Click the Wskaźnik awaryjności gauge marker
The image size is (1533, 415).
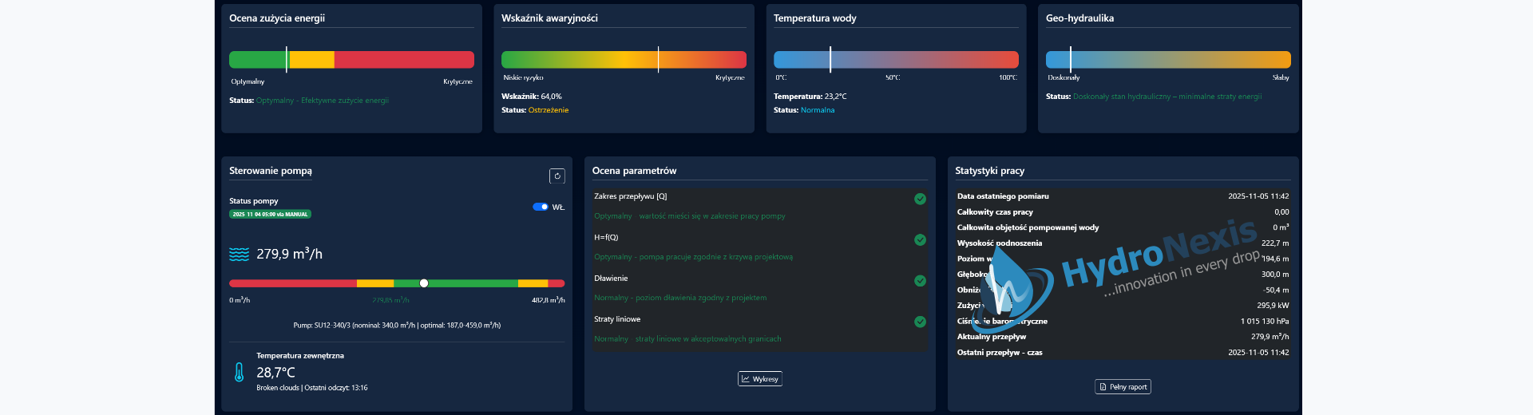tap(658, 60)
